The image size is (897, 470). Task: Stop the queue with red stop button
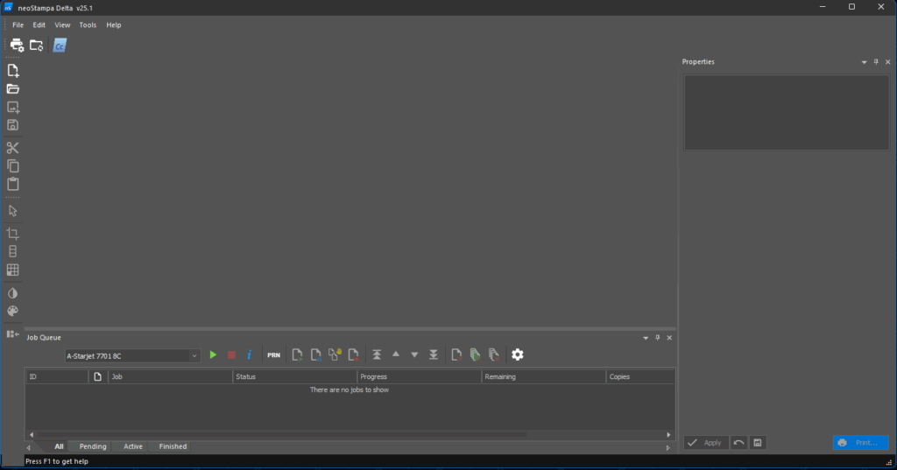tap(231, 355)
